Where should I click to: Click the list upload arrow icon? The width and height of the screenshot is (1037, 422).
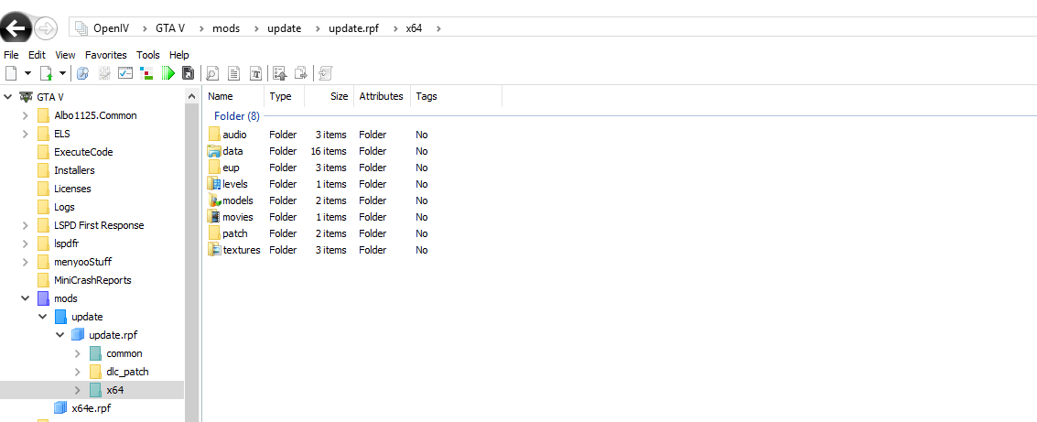279,72
